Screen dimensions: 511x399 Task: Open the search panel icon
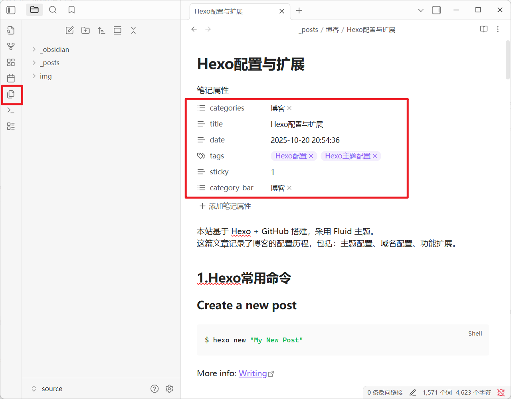click(x=53, y=10)
